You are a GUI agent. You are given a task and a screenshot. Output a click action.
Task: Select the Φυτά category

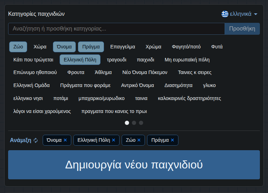click(x=217, y=47)
